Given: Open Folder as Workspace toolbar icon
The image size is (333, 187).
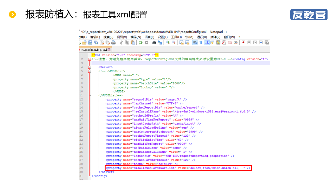Looking at the screenshot, I should pos(230,43).
